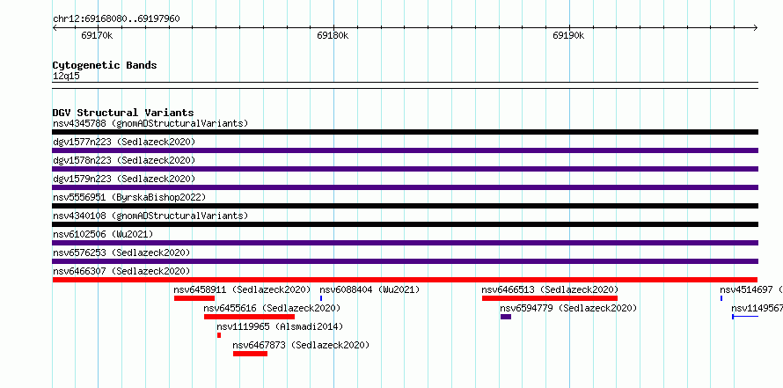Click the red bar for nsv6467873
Viewport: 783px width, 388px height.
250,354
